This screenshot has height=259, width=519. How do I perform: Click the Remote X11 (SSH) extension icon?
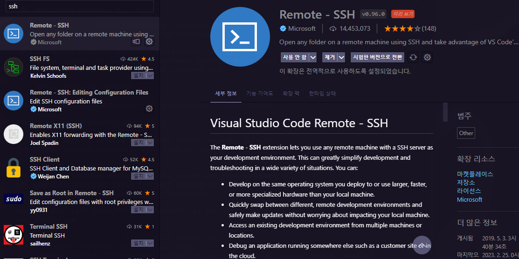(x=14, y=134)
